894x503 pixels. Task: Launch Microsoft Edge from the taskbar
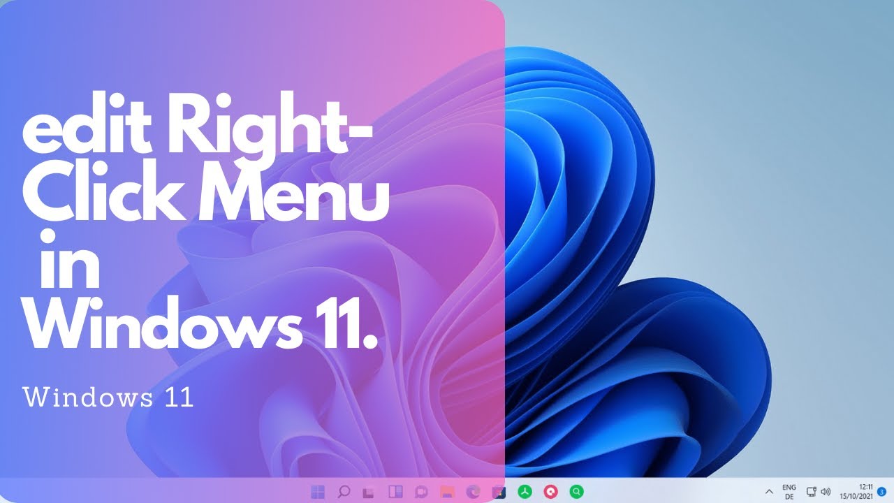pyautogui.click(x=473, y=492)
